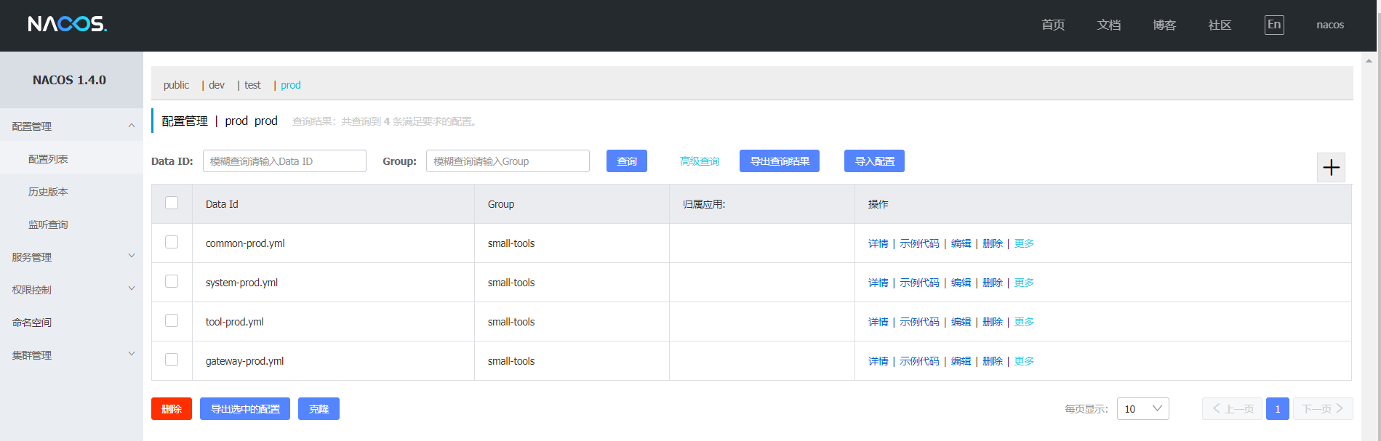Check the box for common-prod.yml
Screen dimensions: 1381x441
[172, 242]
